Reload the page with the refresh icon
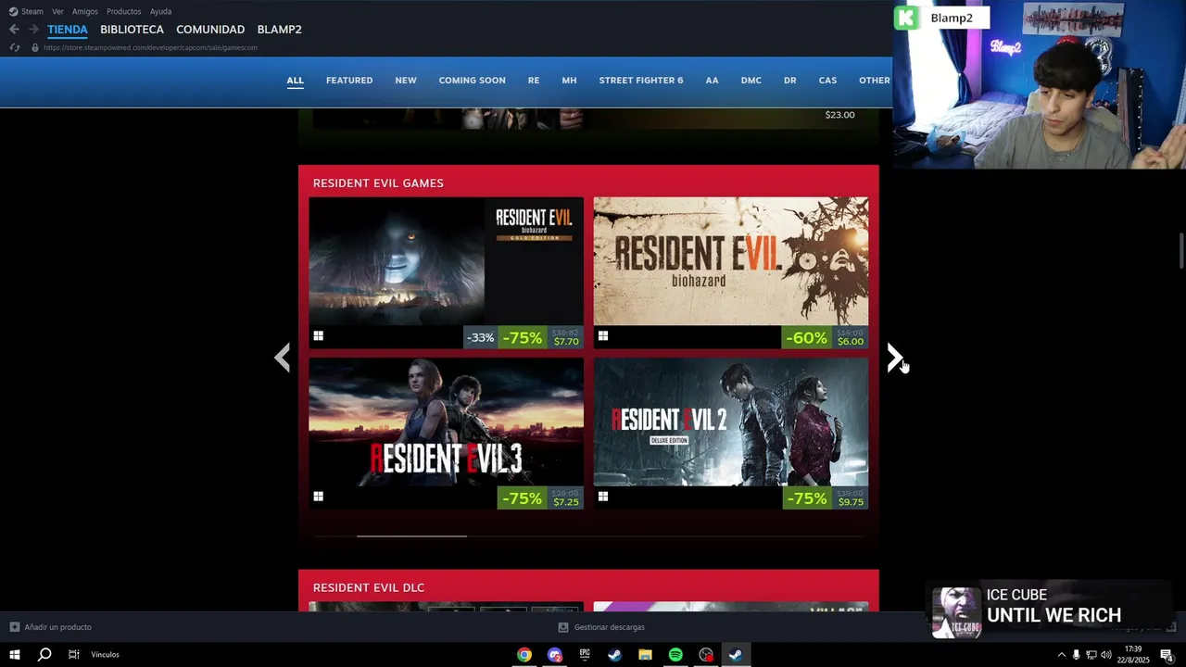Viewport: 1186px width, 667px height. (15, 47)
